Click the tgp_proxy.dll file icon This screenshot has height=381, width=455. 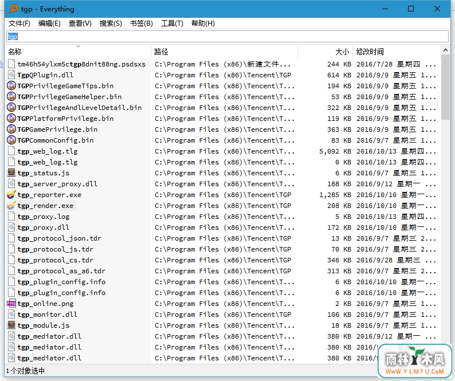(x=11, y=227)
